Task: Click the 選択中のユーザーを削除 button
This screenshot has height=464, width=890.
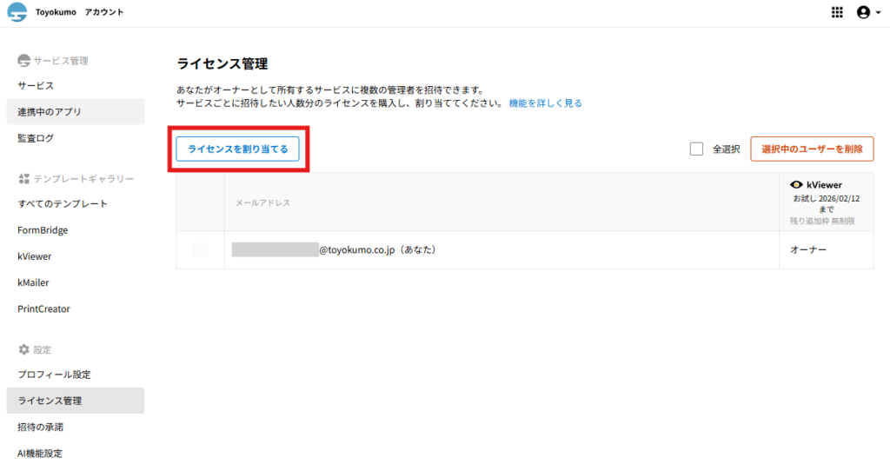Action: click(812, 149)
